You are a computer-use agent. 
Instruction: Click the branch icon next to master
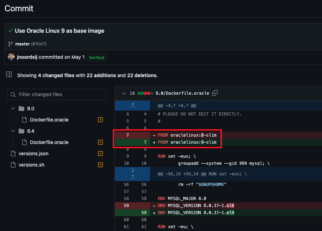tap(10, 44)
